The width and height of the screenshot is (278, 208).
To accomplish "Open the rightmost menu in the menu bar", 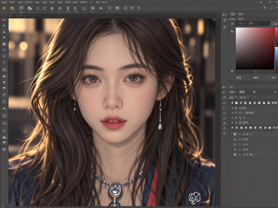I will pos(104,2).
